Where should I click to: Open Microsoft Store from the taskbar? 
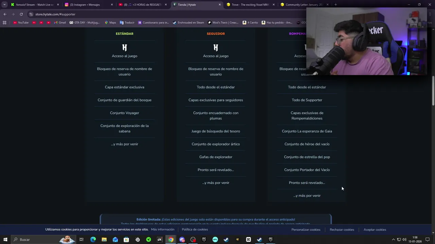[x=126, y=240]
